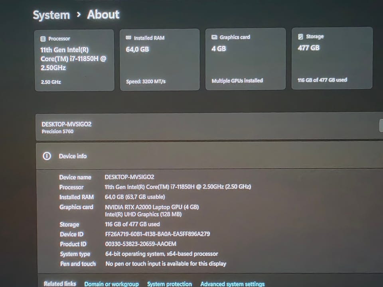This screenshot has height=287, width=383.
Task: Click the "Speed: 3200 MT/s" text
Action: [146, 81]
